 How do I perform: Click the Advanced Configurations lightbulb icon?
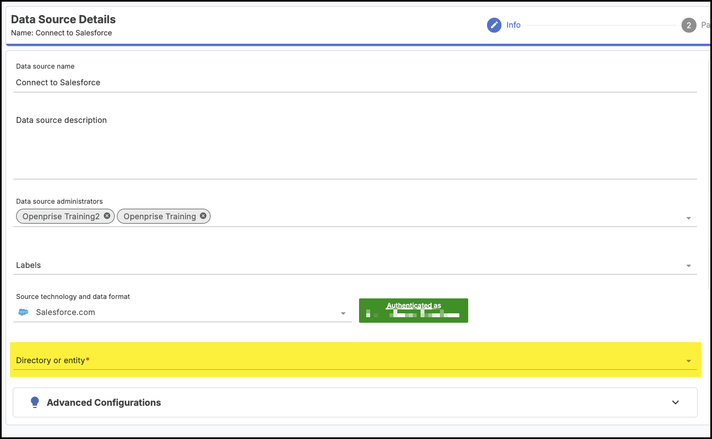[35, 402]
